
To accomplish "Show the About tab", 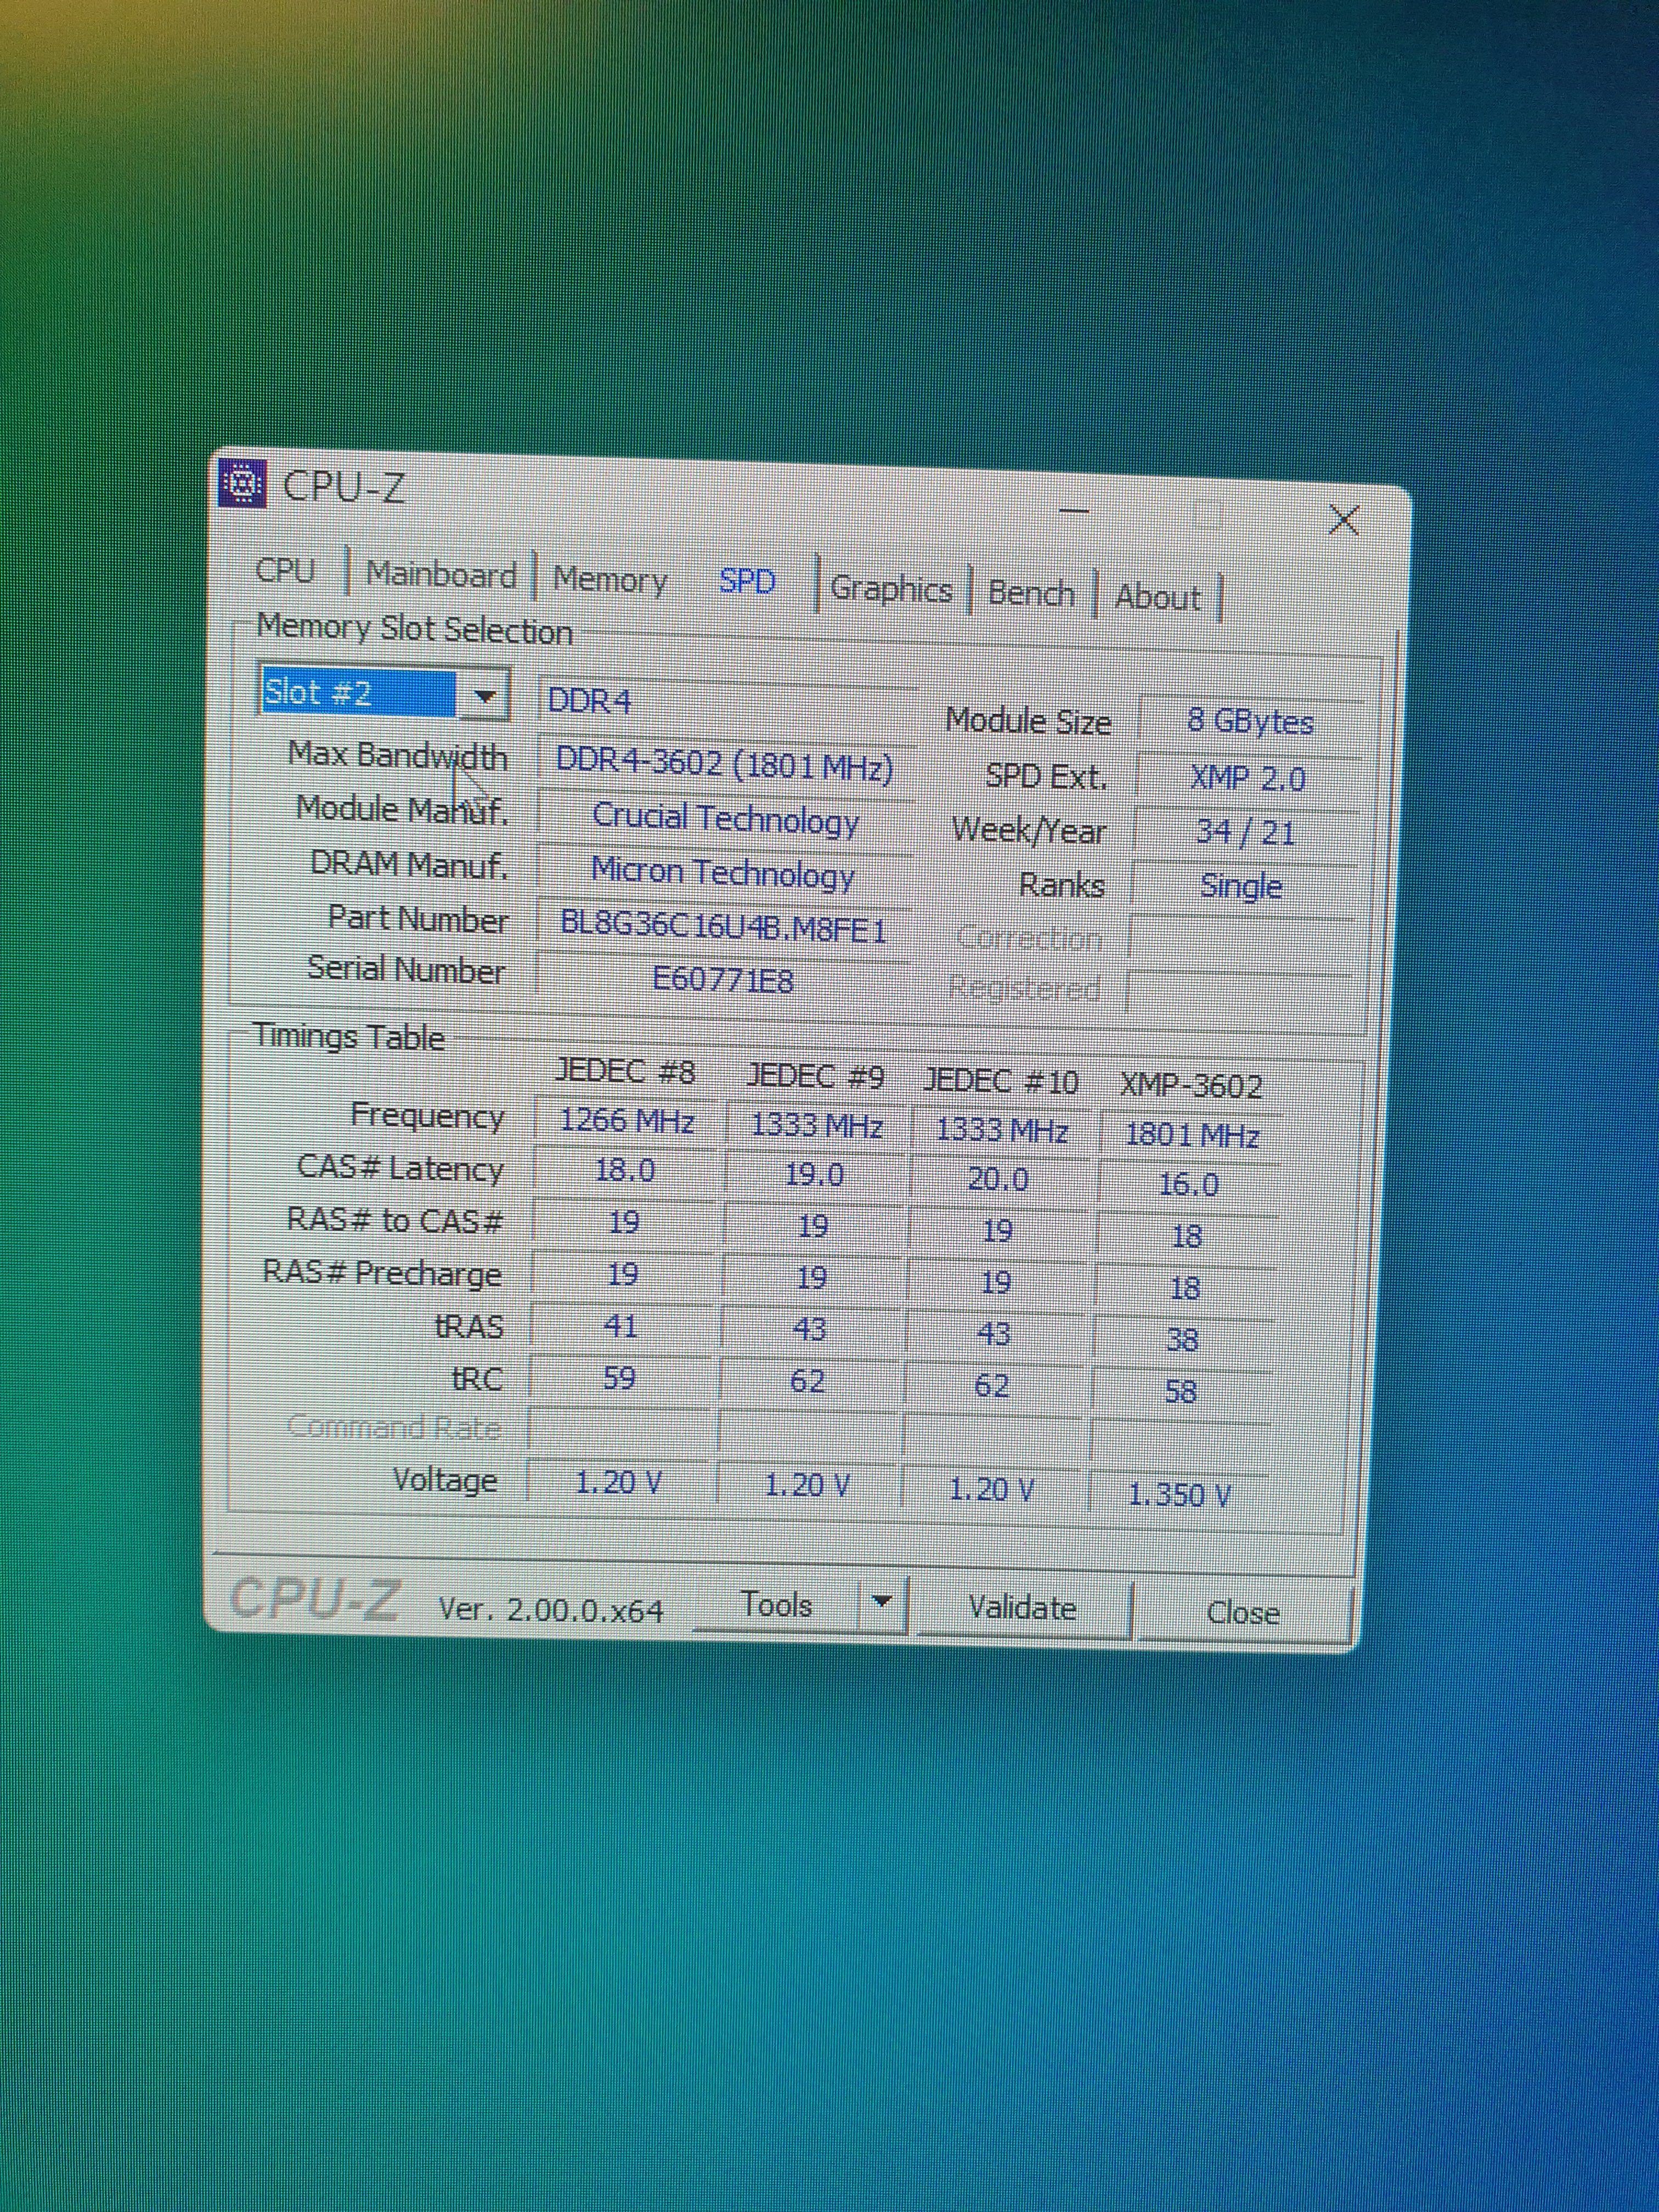I will [x=1157, y=597].
